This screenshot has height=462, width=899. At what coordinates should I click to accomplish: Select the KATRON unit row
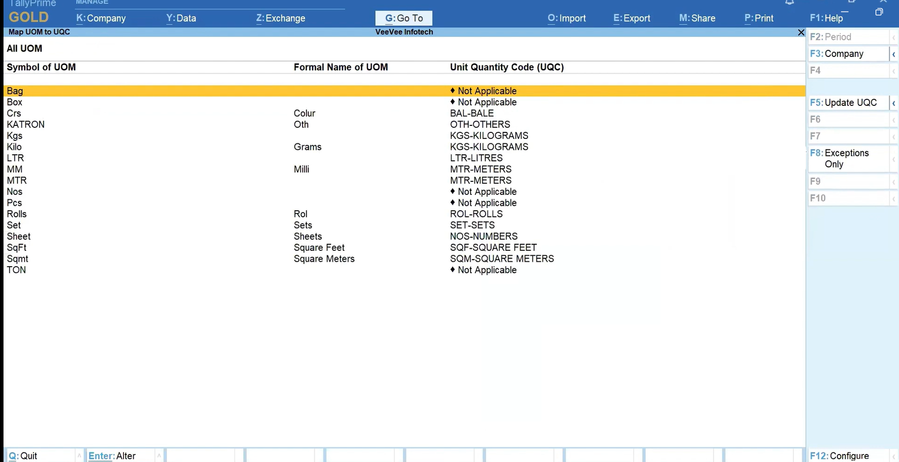pyautogui.click(x=26, y=124)
